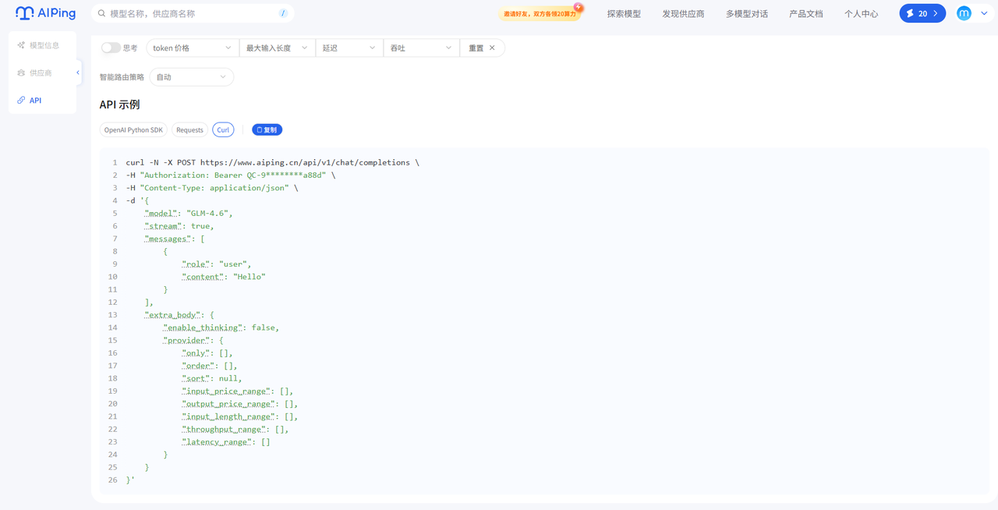This screenshot has height=510, width=998.
Task: Click the "stream": true line
Action: (179, 226)
